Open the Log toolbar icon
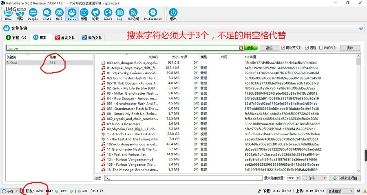 (x=120, y=14)
